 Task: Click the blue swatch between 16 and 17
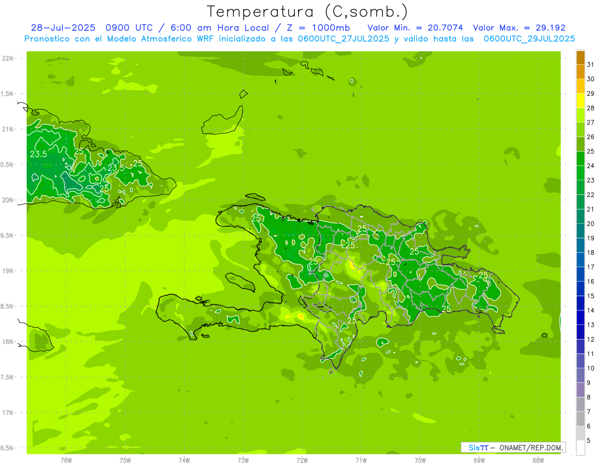pyautogui.click(x=580, y=274)
